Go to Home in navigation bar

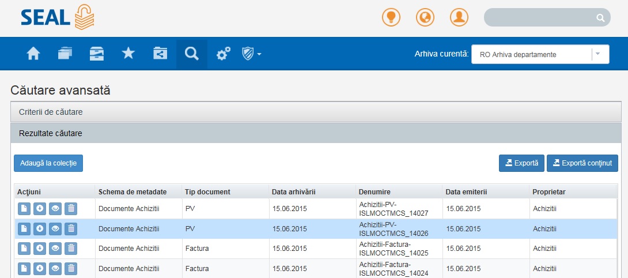point(33,54)
